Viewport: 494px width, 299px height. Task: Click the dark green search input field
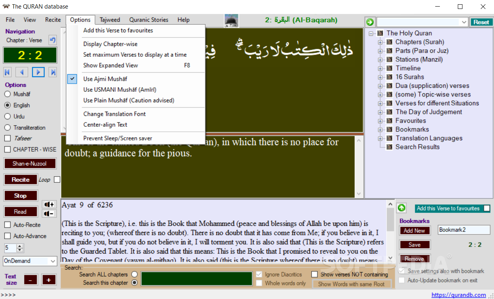pyautogui.click(x=197, y=279)
